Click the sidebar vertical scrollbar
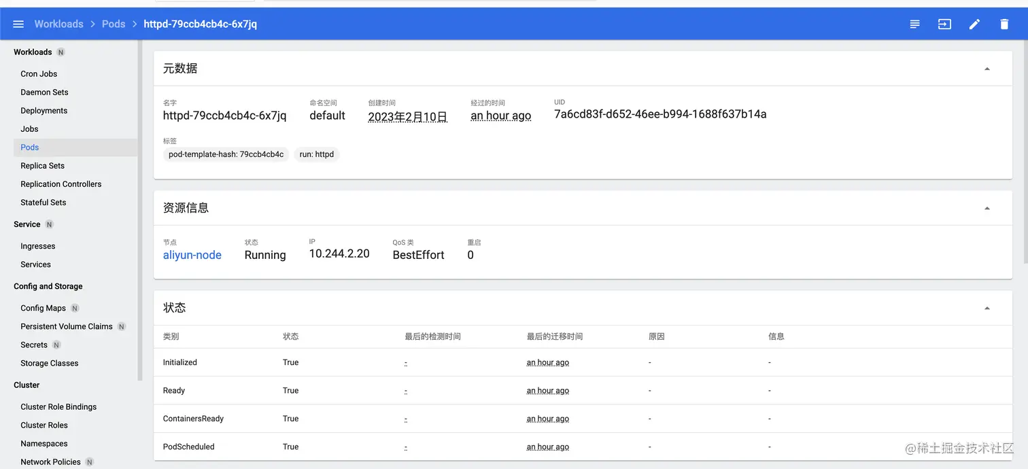Image resolution: width=1028 pixels, height=469 pixels. coord(140,211)
